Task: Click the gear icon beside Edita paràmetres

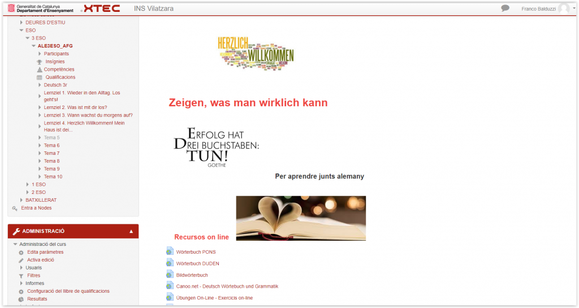Action: pyautogui.click(x=21, y=253)
